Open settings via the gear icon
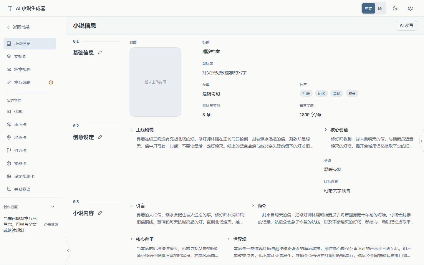 410,8
